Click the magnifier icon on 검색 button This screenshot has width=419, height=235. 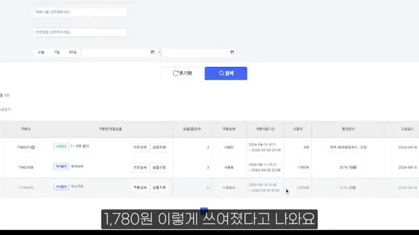(221, 73)
